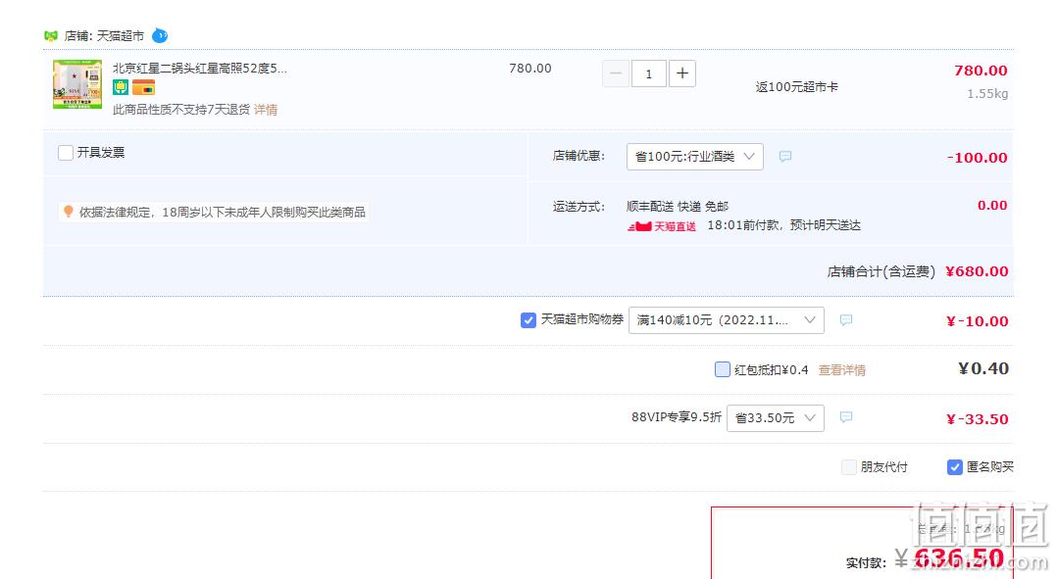This screenshot has height=579, width=1057.
Task: Click the ¥0.40 red envelope amount
Action: tap(983, 368)
